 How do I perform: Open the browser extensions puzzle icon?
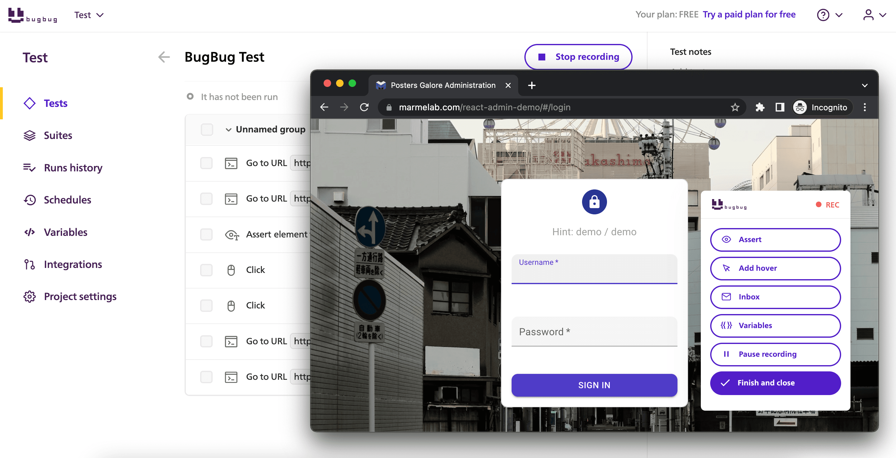(760, 107)
